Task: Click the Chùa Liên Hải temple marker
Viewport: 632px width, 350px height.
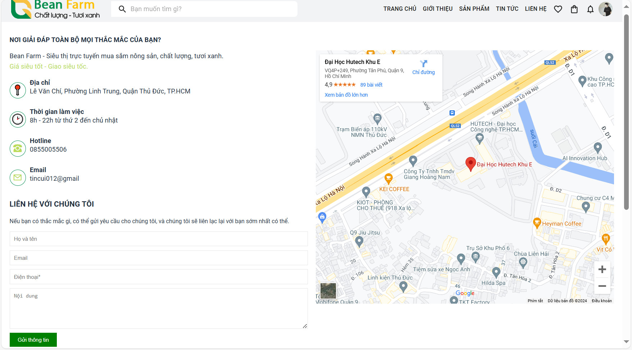Action: (x=523, y=263)
